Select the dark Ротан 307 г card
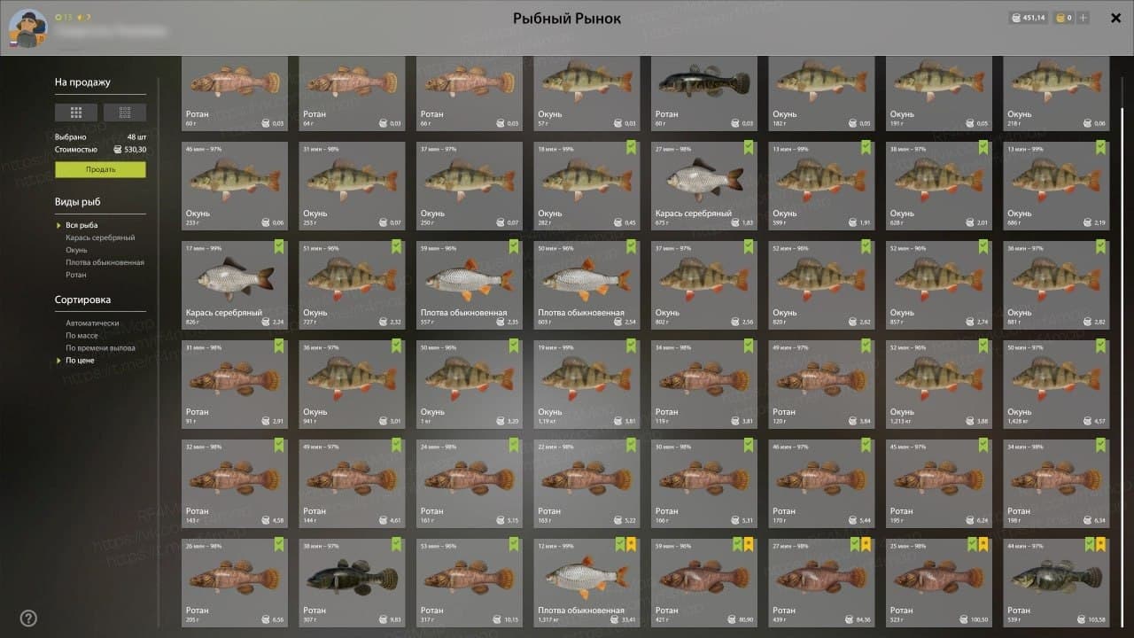This screenshot has width=1134, height=638. click(x=352, y=583)
